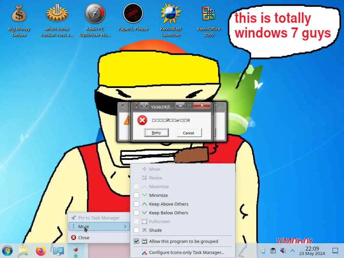The width and height of the screenshot is (344, 258).
Task: Choose Fullscreen menu entry
Action: point(182,222)
